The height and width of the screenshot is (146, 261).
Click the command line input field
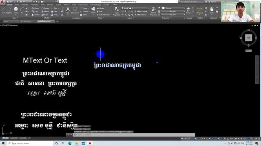pyautogui.click(x=134, y=135)
